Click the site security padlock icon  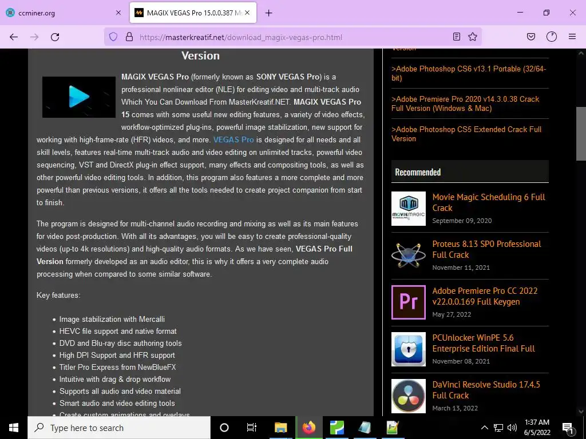129,37
